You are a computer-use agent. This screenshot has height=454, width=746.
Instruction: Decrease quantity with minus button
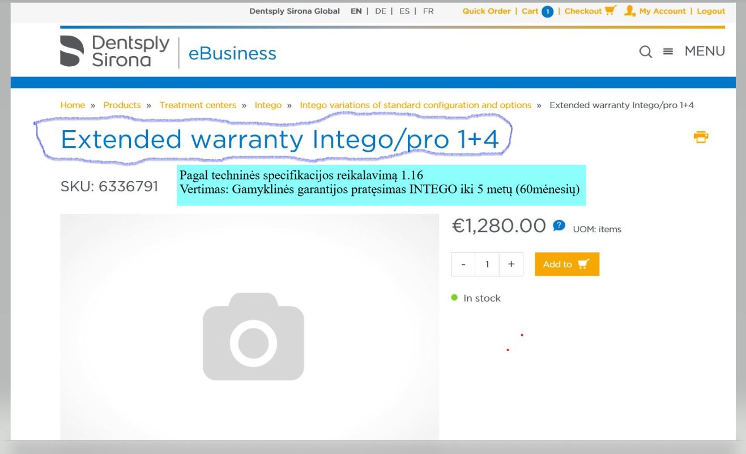pyautogui.click(x=464, y=264)
